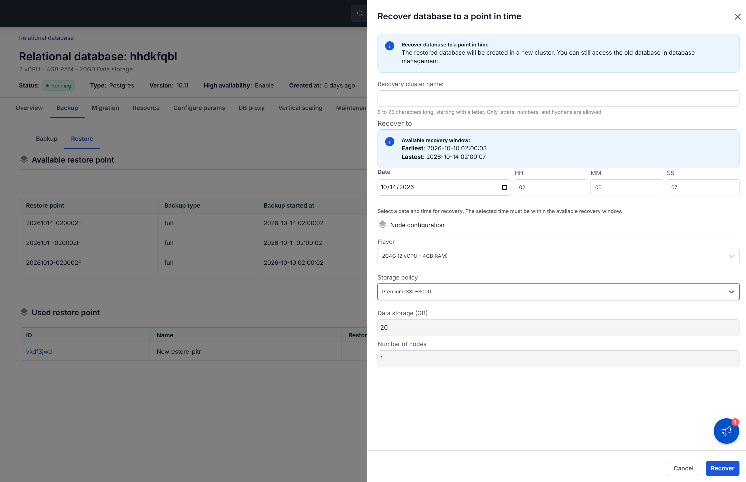Click the Available restore point layers icon
Image resolution: width=746 pixels, height=482 pixels.
(24, 160)
